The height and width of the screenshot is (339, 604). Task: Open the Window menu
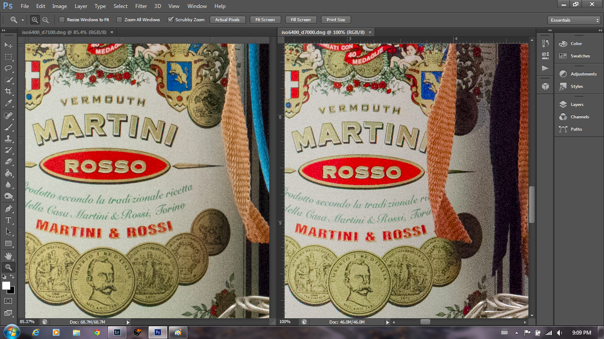pos(197,6)
